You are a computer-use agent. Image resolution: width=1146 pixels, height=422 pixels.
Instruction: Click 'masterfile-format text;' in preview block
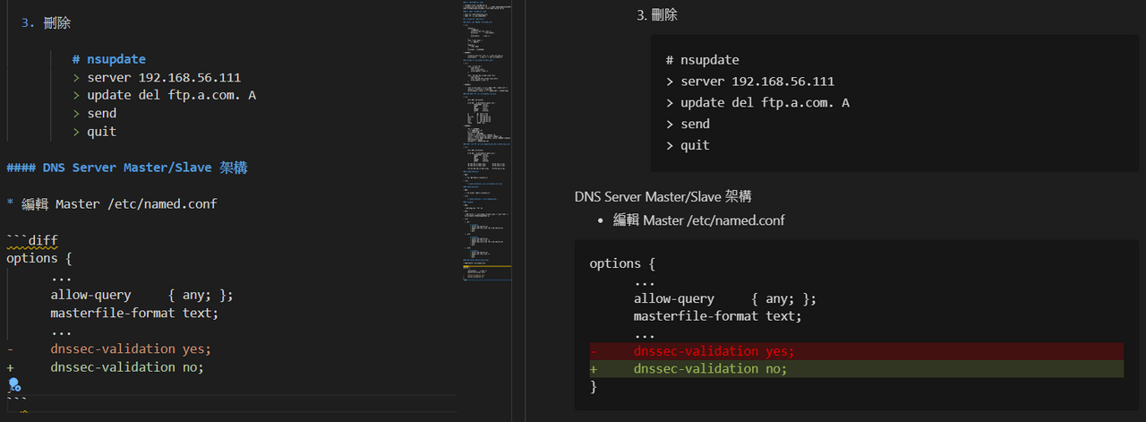[x=718, y=315]
